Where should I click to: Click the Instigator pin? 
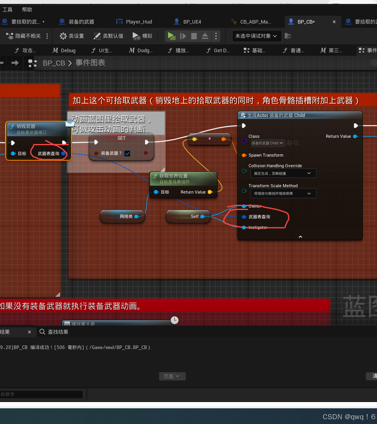pos(244,227)
